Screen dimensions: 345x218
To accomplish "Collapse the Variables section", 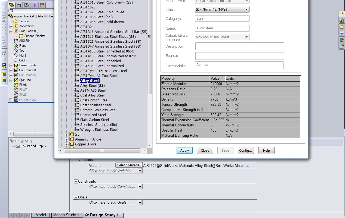I will coord(76,160).
